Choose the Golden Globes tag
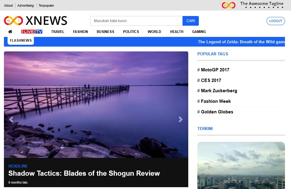The height and width of the screenshot is (189, 291). (x=217, y=112)
